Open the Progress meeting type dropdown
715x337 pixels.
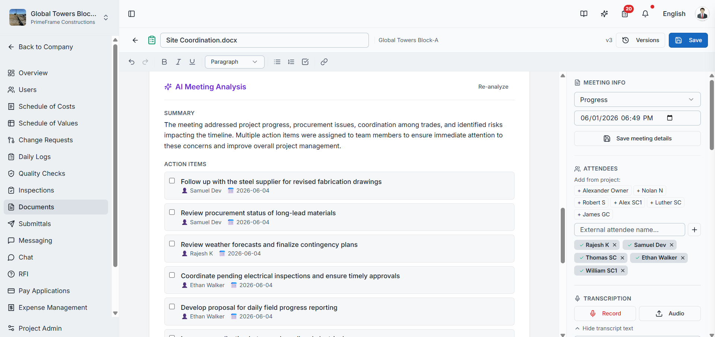pyautogui.click(x=637, y=99)
